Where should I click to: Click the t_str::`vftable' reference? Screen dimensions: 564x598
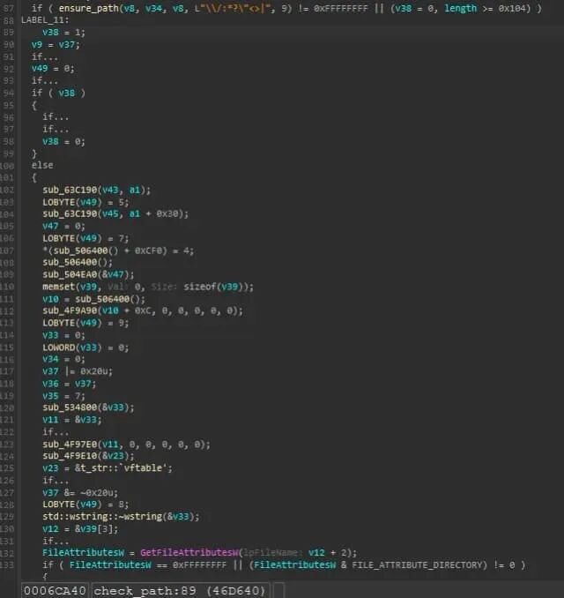click(x=124, y=468)
